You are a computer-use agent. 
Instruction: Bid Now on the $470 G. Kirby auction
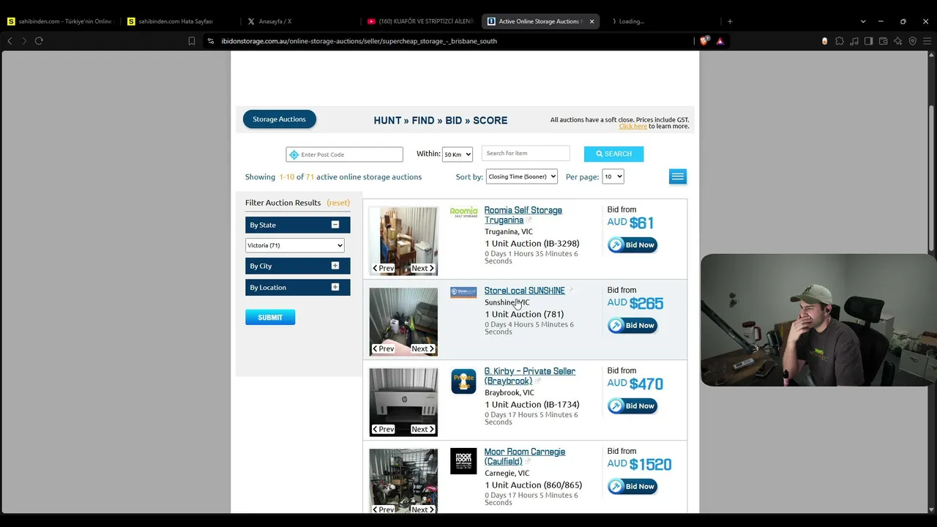632,405
